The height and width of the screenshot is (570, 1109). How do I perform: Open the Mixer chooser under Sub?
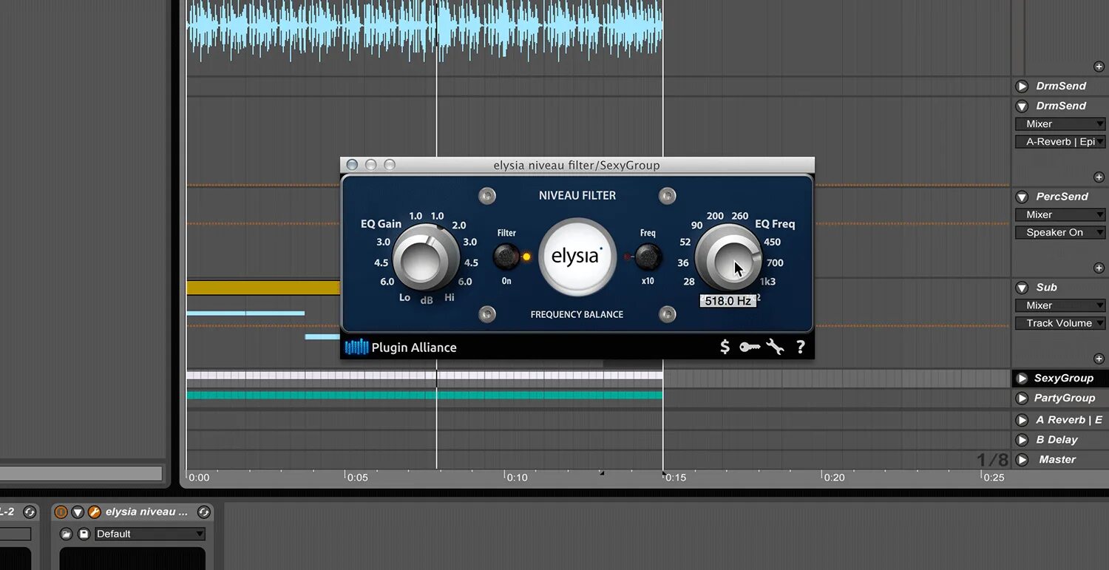click(x=1060, y=305)
